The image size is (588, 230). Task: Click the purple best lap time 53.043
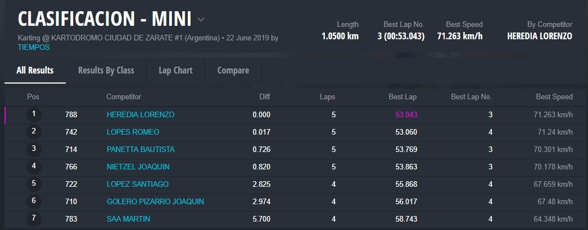point(406,114)
